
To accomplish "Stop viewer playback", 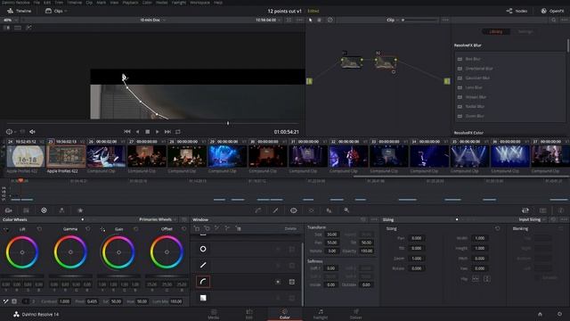I will (x=147, y=132).
